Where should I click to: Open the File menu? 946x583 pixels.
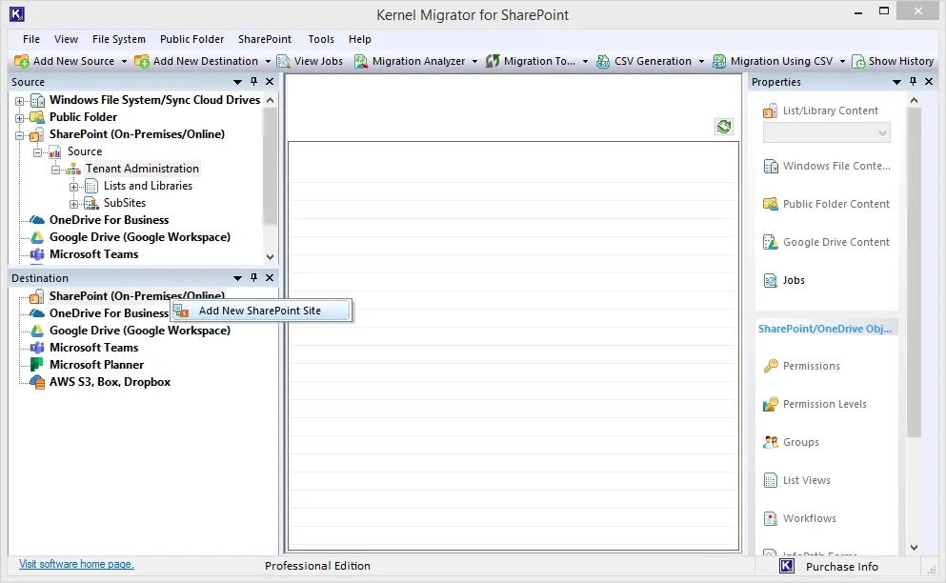tap(31, 39)
